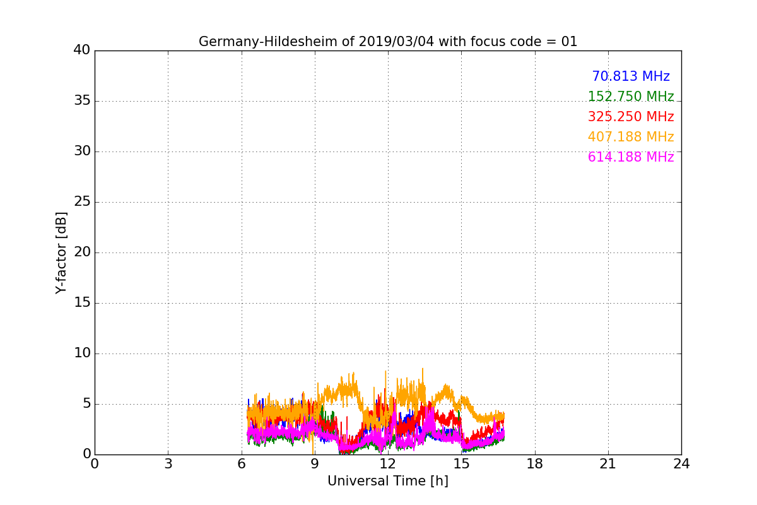
Task: Click the y-axis tick label 40
Action: pyautogui.click(x=82, y=50)
